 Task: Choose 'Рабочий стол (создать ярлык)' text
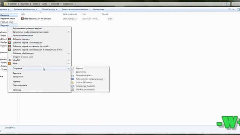[89, 79]
